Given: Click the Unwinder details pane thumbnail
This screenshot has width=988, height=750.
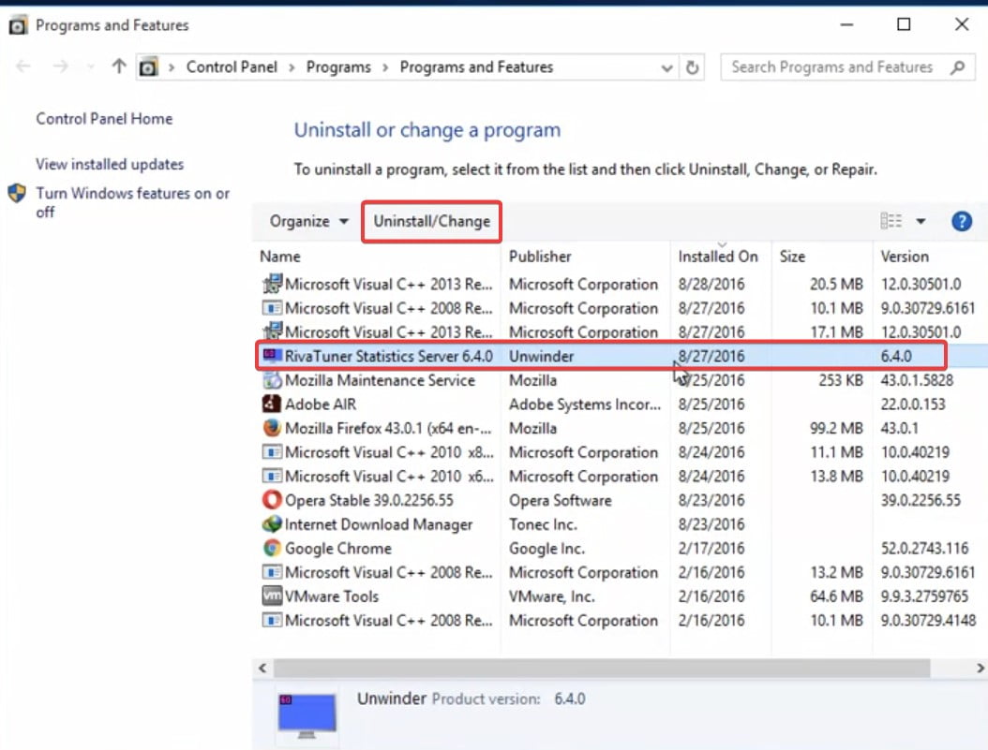Looking at the screenshot, I should [307, 716].
